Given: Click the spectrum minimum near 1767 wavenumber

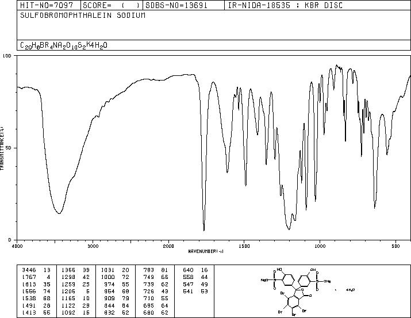Looking at the screenshot, I should (x=204, y=231).
